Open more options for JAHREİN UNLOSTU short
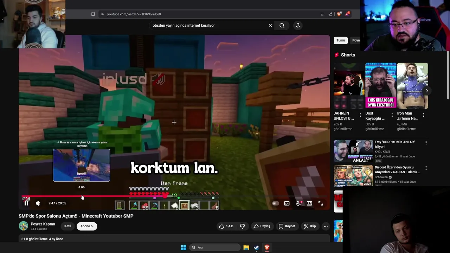The width and height of the screenshot is (450, 253). coord(360,115)
